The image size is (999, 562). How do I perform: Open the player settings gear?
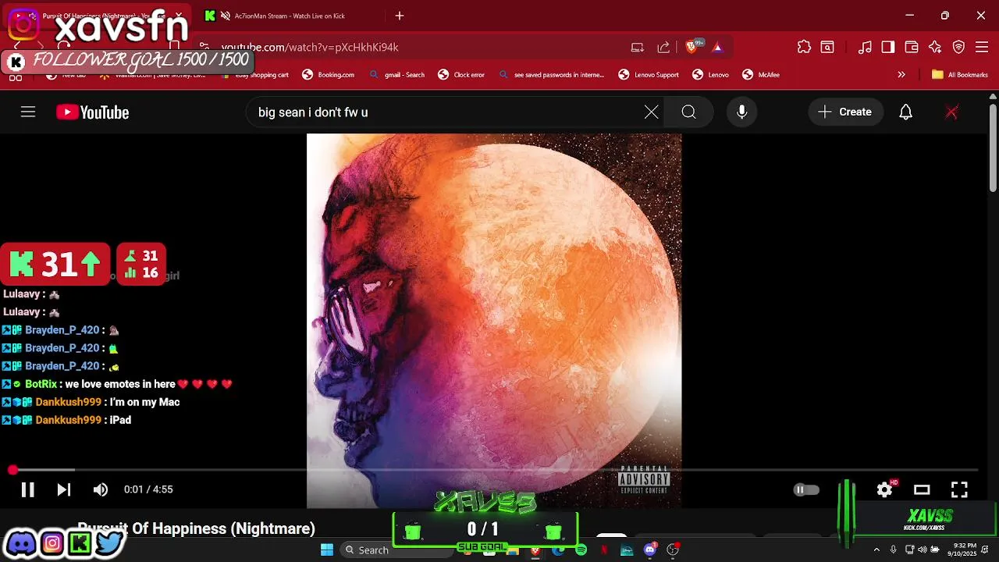pyautogui.click(x=884, y=489)
